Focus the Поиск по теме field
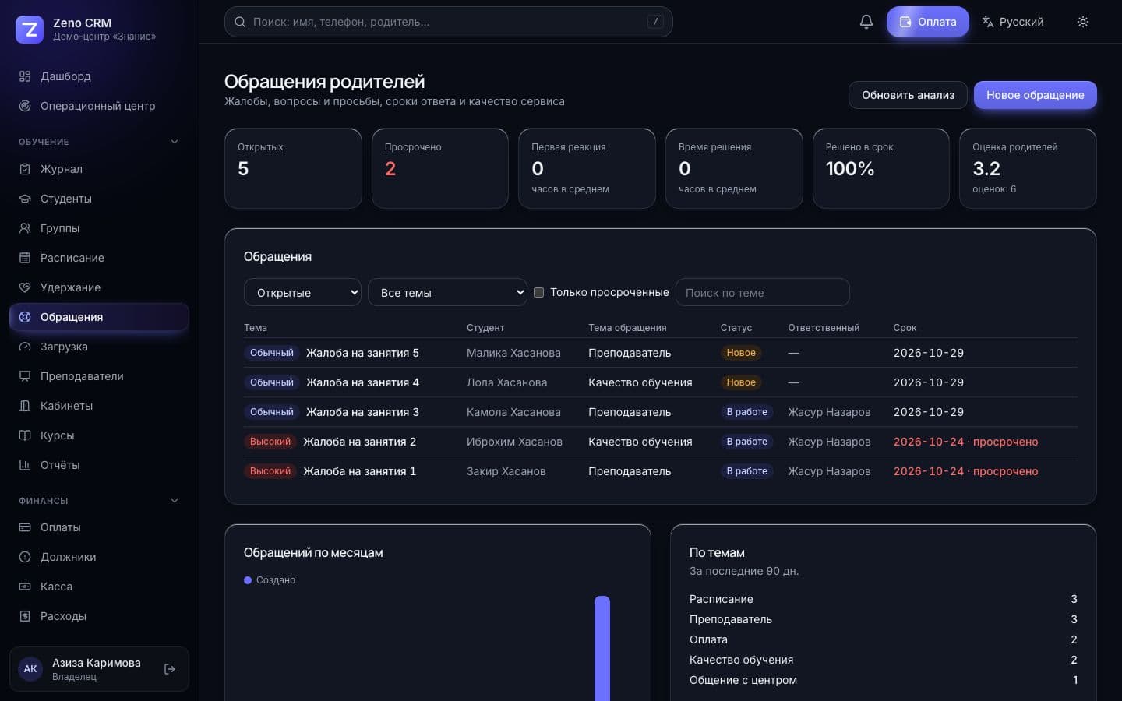This screenshot has height=701, width=1122. [762, 292]
